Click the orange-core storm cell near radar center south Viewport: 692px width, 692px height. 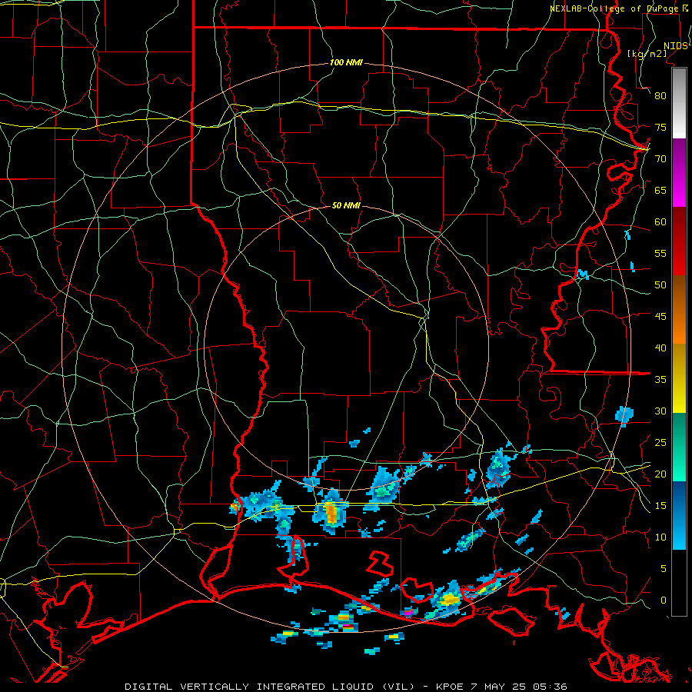pyautogui.click(x=332, y=512)
